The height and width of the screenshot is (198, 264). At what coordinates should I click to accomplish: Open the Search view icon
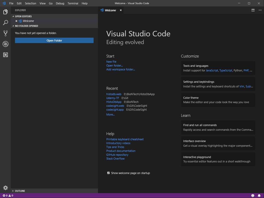coord(5,23)
